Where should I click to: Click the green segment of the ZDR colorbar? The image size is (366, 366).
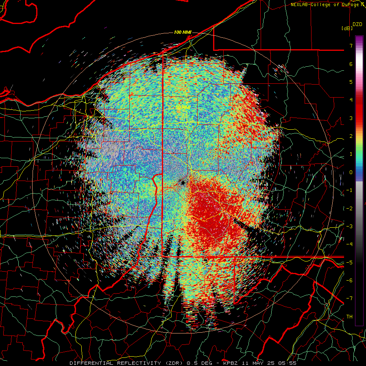(359, 149)
